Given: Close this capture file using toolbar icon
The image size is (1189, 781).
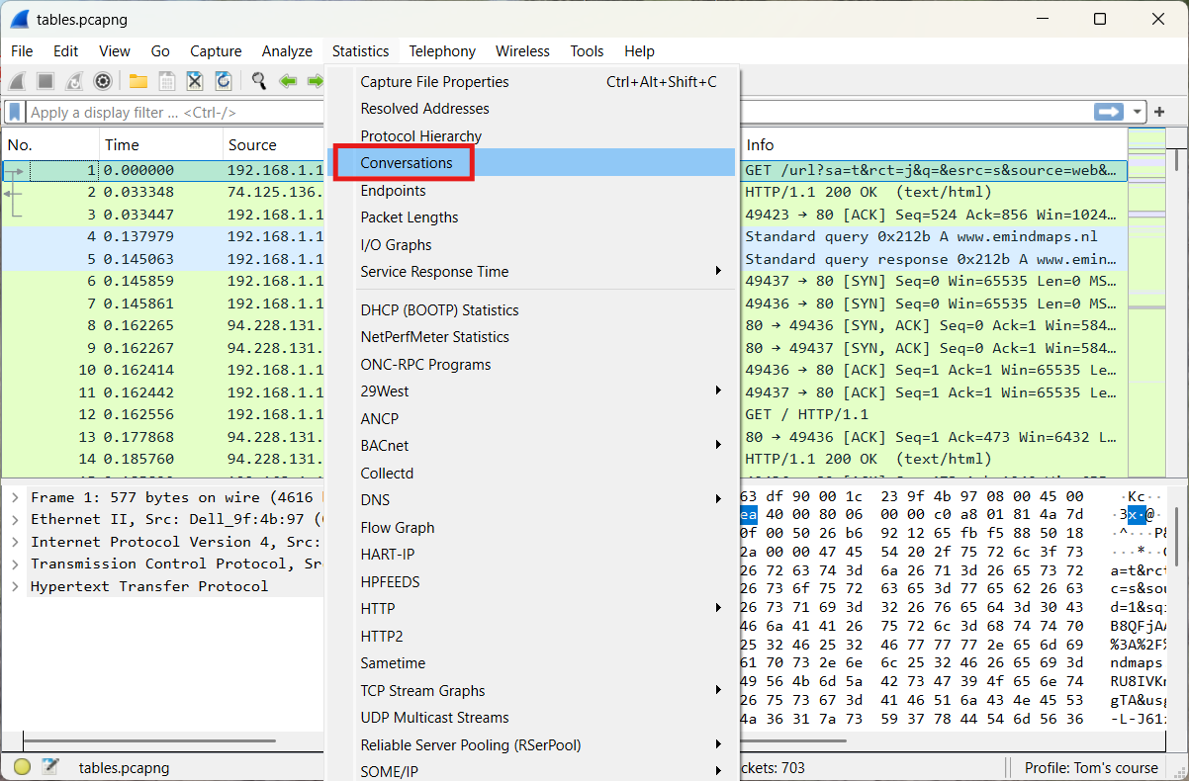Looking at the screenshot, I should (x=195, y=81).
